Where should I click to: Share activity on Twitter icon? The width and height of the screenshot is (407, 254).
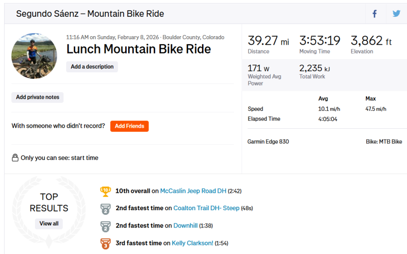[x=396, y=14]
